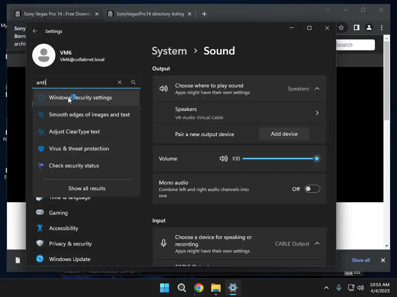Click the Privacy shield icon
The image size is (397, 297).
40,243
